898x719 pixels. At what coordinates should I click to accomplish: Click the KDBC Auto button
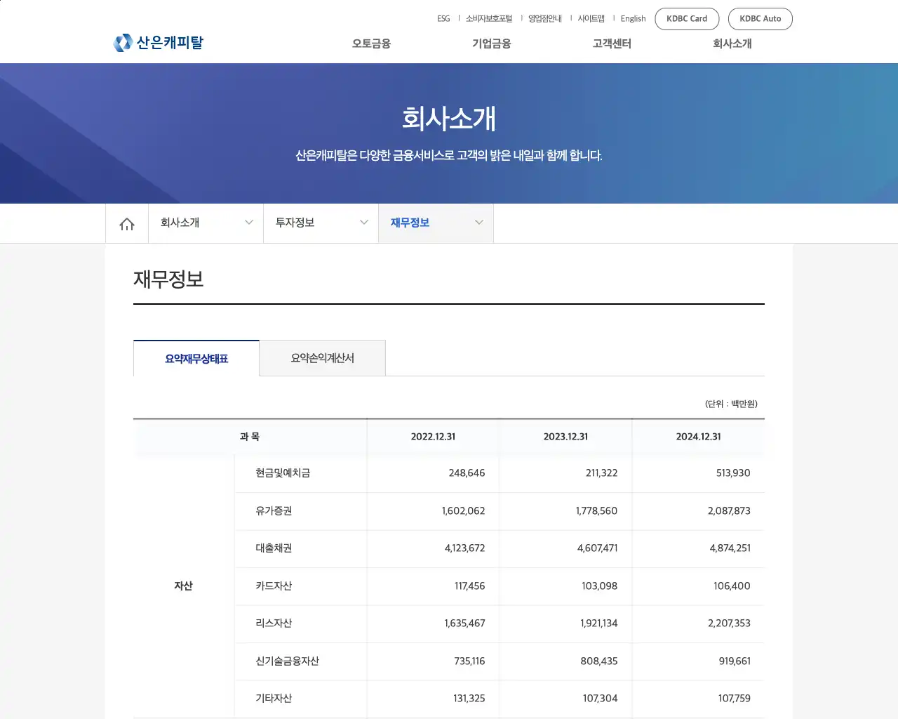click(x=760, y=18)
